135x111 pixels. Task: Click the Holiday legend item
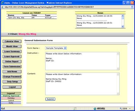click(x=11, y=98)
